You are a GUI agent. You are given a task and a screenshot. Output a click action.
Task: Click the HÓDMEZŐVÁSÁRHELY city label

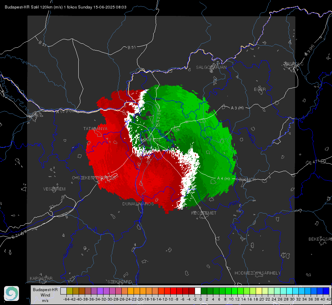click(x=257, y=273)
